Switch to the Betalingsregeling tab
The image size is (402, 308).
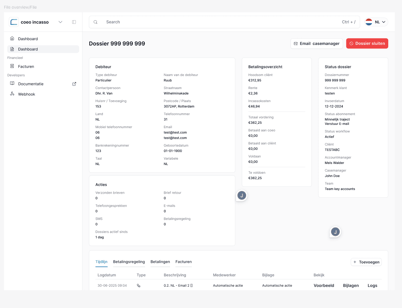click(129, 262)
